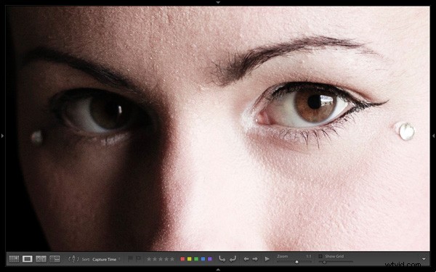Open the Sort by Capture Time dropdown
Image resolution: width=436 pixels, height=272 pixels.
[107, 260]
